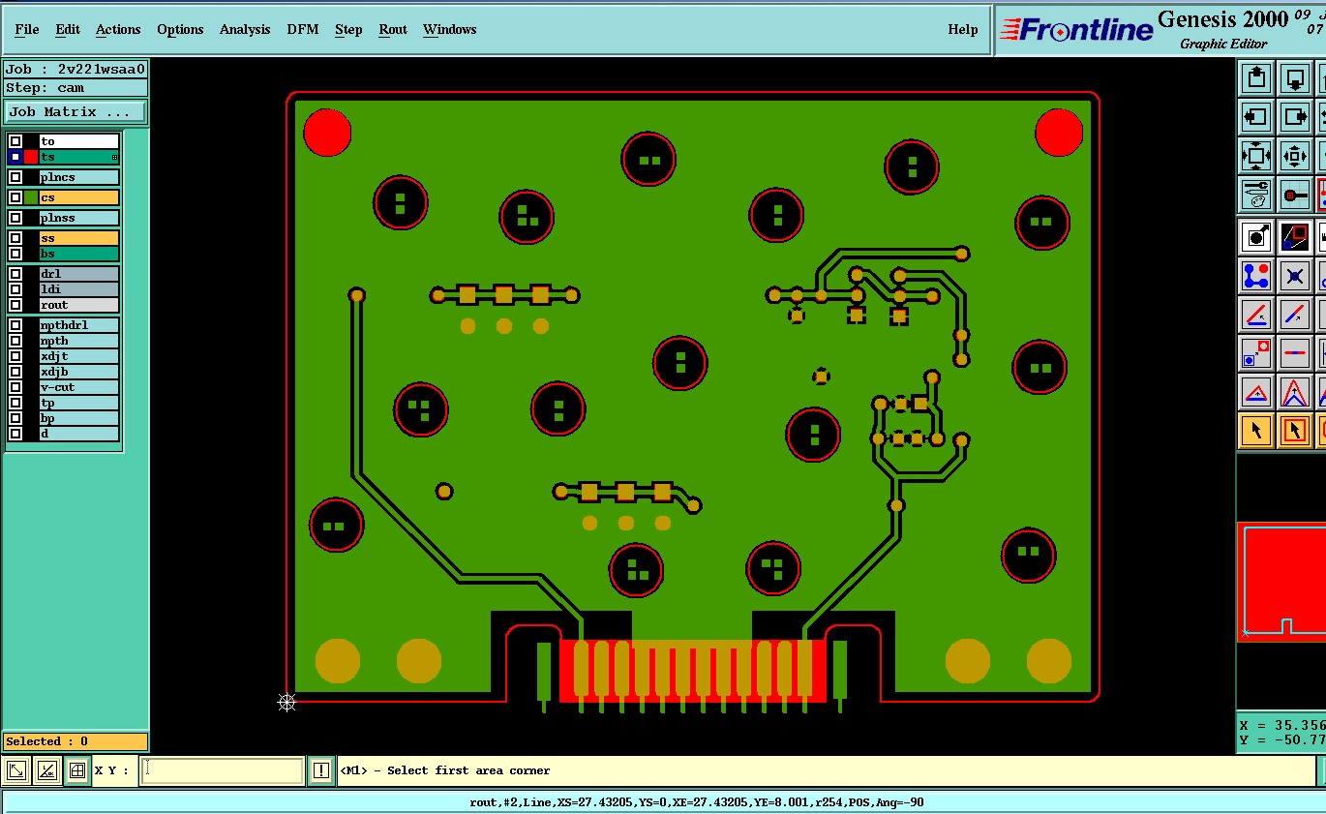Select the 'npth' layer name
This screenshot has height=814, width=1326.
click(x=79, y=341)
